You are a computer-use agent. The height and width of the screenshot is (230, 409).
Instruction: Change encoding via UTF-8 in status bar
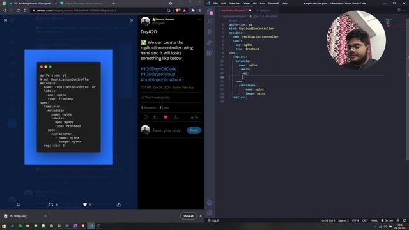[355, 220]
